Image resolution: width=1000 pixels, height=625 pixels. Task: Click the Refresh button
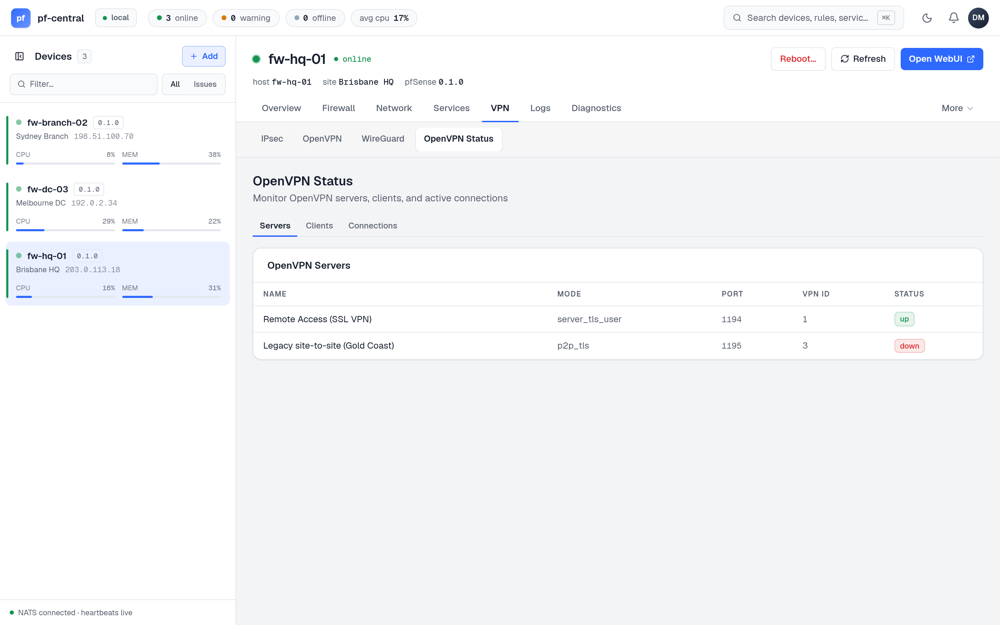point(863,59)
